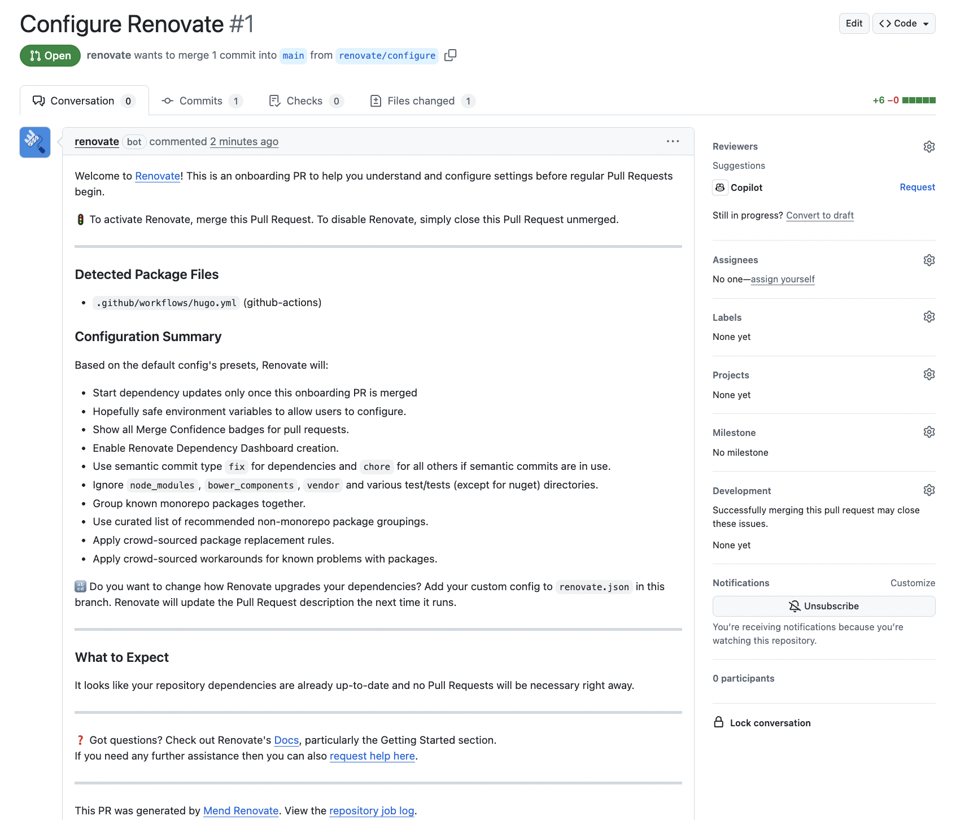Open the comment three-dot options menu
The width and height of the screenshot is (969, 820).
pyautogui.click(x=673, y=141)
